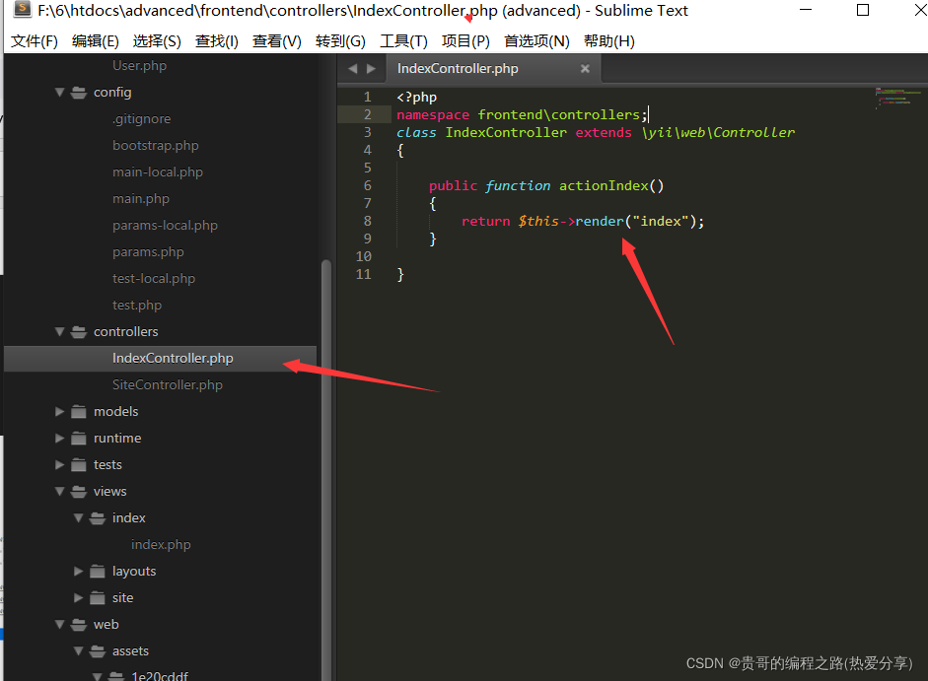
Task: Click the web folder icon
Action: click(x=79, y=625)
